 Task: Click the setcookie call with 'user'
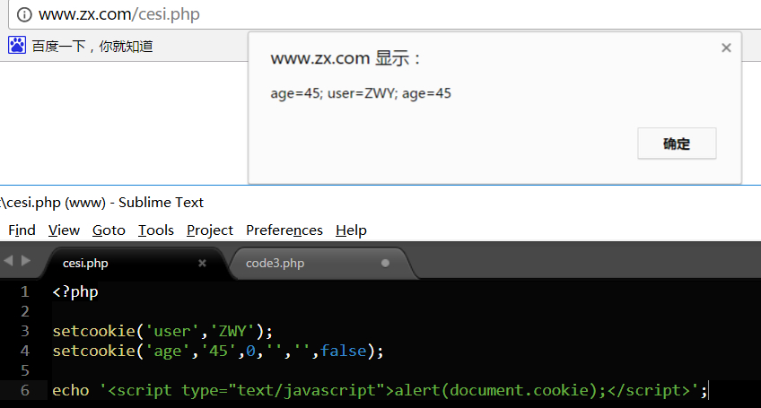tap(162, 331)
